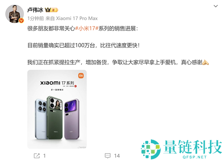Screen dimensions: 222x161
Task: Open the Xiaomi 17 series poster image
Action: point(57,109)
